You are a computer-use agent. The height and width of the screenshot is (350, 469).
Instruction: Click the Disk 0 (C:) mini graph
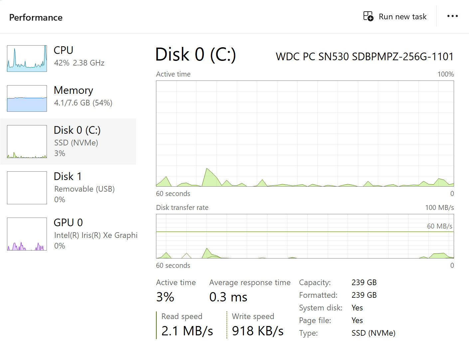pyautogui.click(x=27, y=141)
